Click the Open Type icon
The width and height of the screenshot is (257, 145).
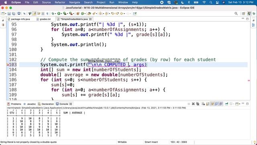tap(89, 14)
